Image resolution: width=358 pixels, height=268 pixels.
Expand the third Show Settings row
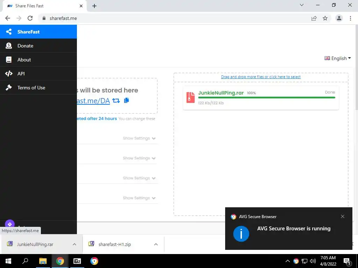139,178
